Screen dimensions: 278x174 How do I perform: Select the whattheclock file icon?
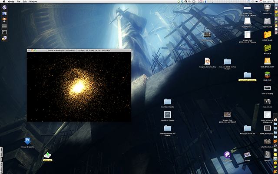[268, 141]
